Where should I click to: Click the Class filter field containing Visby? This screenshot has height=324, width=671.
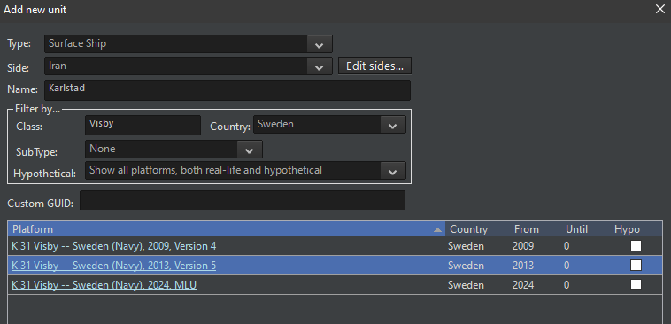coord(143,125)
